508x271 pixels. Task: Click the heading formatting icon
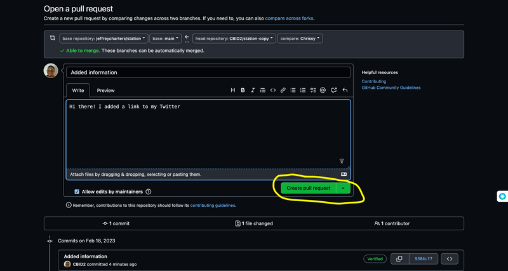(233, 91)
